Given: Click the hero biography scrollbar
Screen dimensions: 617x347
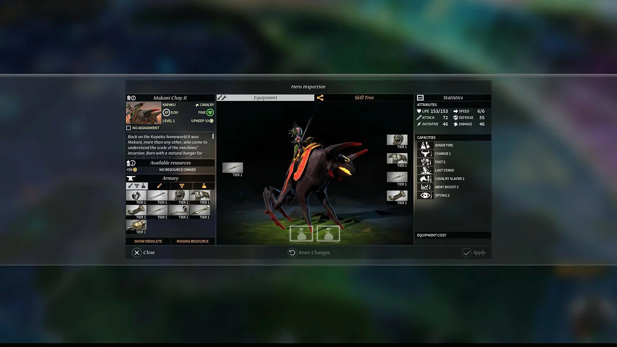Looking at the screenshot, I should click(213, 137).
